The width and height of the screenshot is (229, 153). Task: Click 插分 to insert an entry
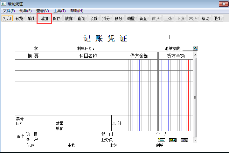click(x=106, y=18)
